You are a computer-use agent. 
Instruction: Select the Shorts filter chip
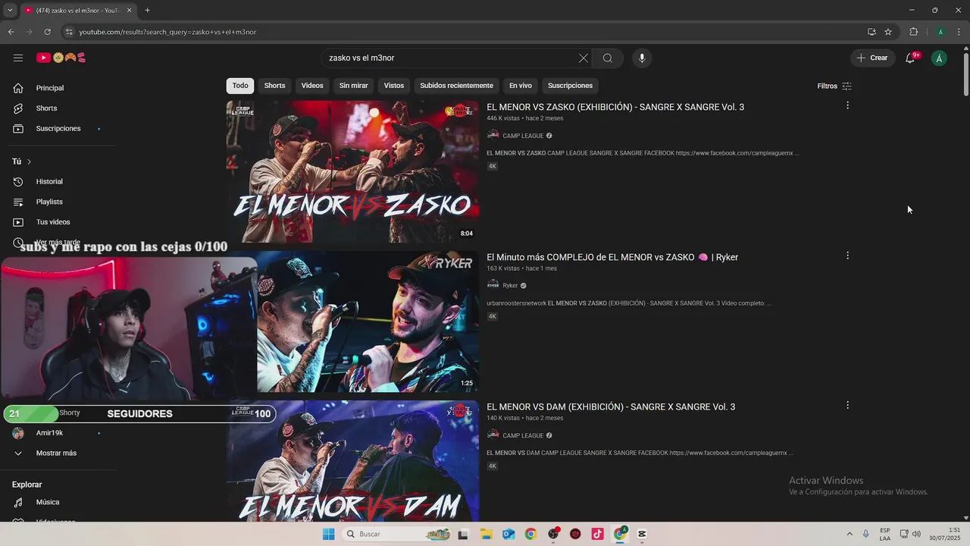(x=274, y=86)
